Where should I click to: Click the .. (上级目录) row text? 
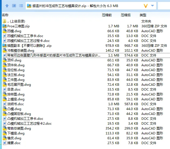[16, 21]
